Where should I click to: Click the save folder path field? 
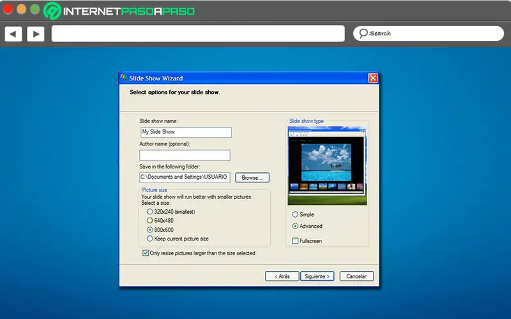click(185, 177)
